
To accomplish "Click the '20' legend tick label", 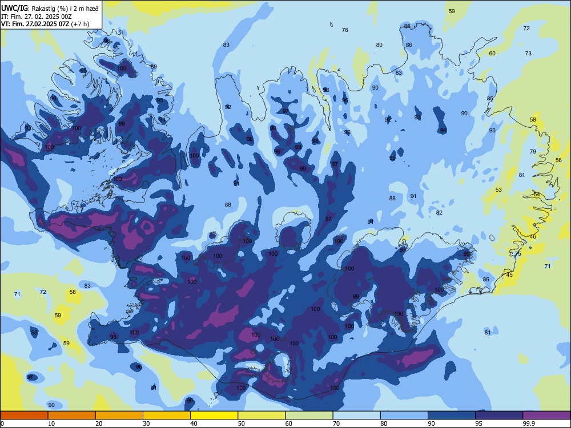I will click(99, 423).
